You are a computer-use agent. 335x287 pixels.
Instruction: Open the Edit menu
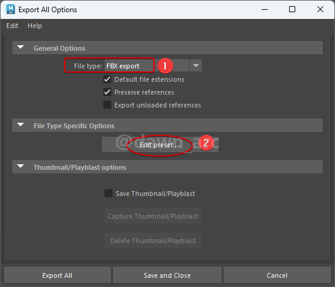coord(12,26)
